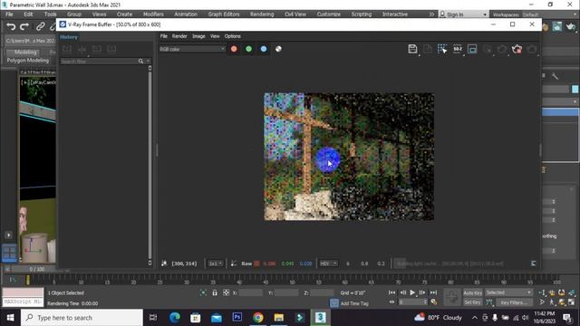Click the Set Key button
Image resolution: width=580 pixels, height=326 pixels.
tap(472, 302)
